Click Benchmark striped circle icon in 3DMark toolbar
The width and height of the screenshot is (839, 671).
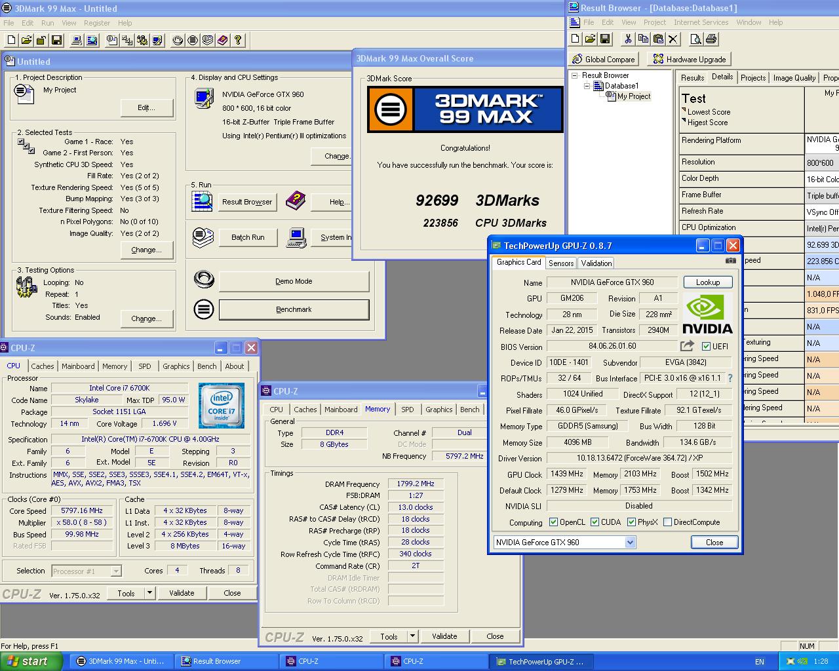click(x=193, y=40)
